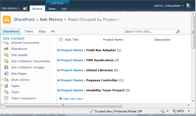Click the orange SharePoint site logo
The width and height of the screenshot is (196, 116).
[x=7, y=20]
